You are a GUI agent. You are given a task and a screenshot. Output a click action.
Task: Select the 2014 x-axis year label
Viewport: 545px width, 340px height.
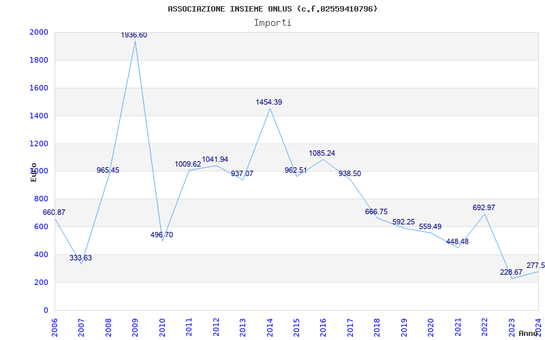pos(270,326)
